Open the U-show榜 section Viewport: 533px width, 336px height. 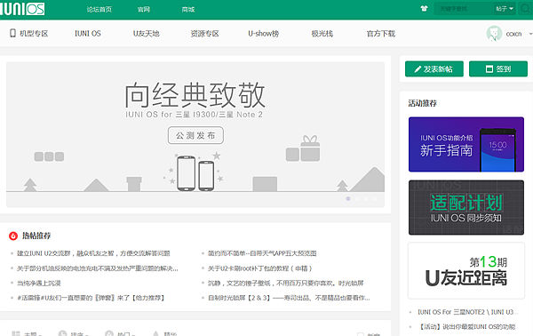[x=264, y=33]
